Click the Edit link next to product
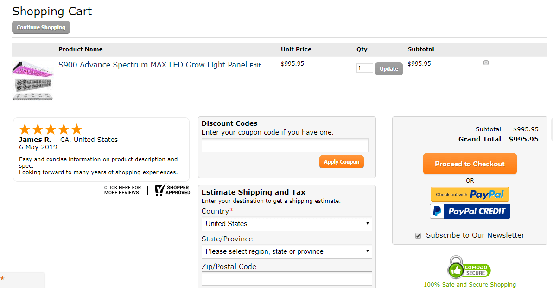Image resolution: width=553 pixels, height=288 pixels. point(255,65)
